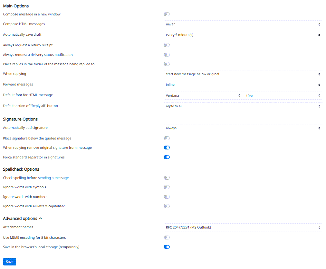Click the Forward messages label
This screenshot has width=326, height=269.
(x=18, y=84)
